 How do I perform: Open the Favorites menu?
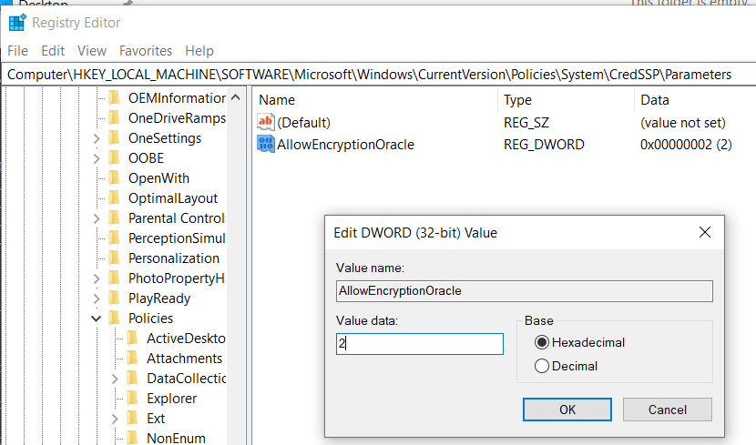(x=146, y=51)
